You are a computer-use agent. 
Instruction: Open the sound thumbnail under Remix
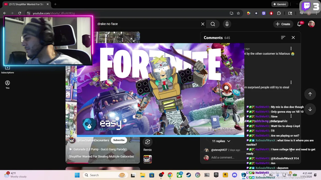pos(147,159)
